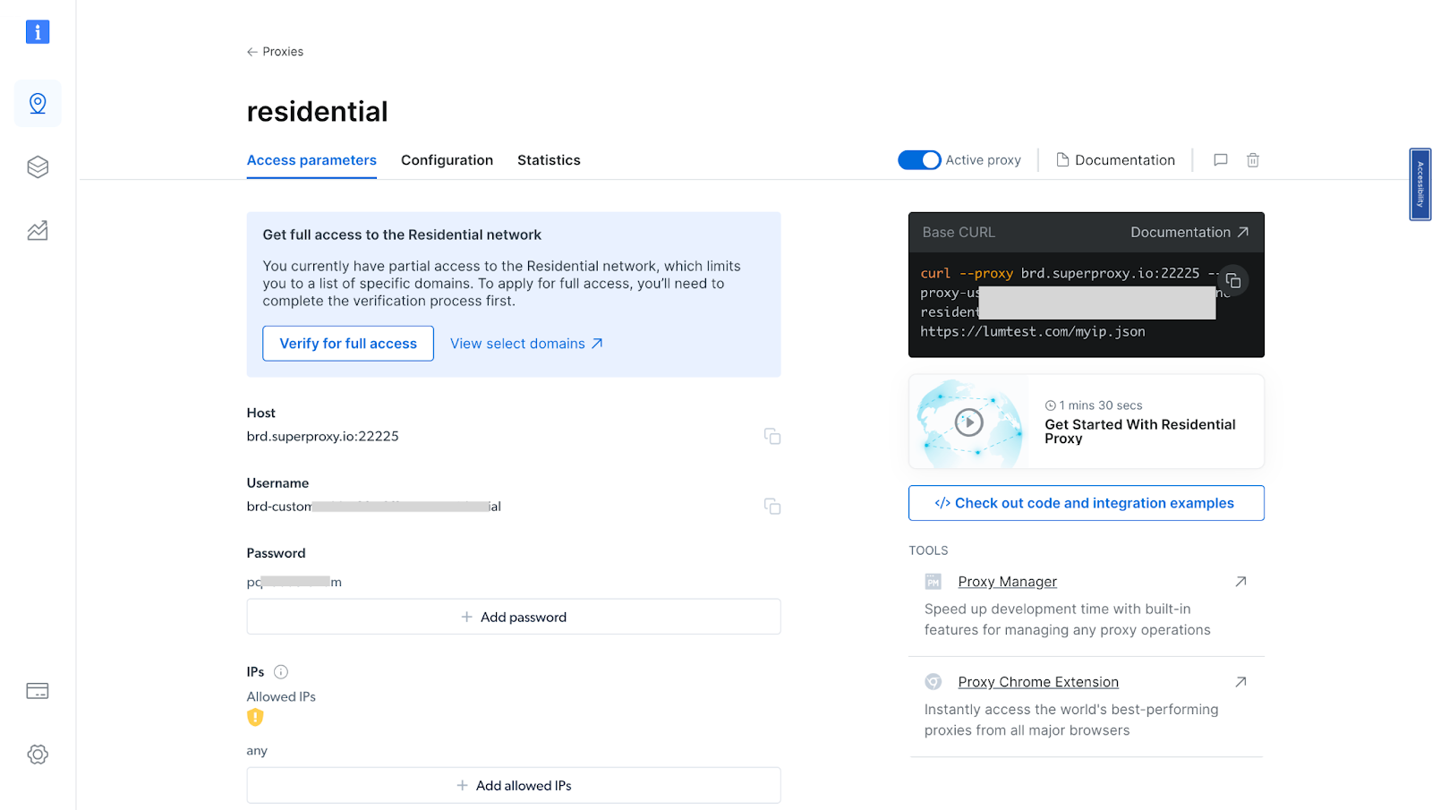The image size is (1432, 810).
Task: Click the 'residential' page title
Action: (317, 112)
